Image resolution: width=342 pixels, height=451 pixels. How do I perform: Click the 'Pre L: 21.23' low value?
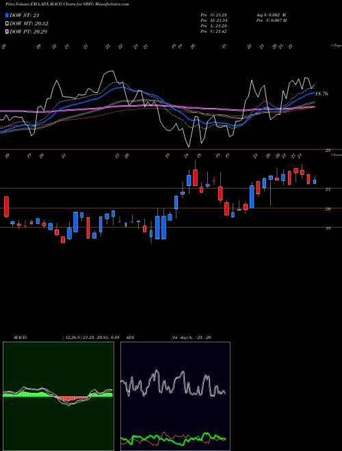click(213, 26)
